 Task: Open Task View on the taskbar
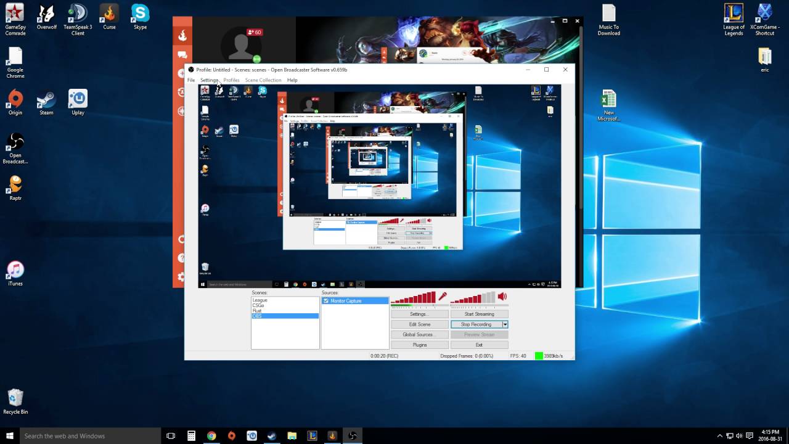click(x=171, y=435)
